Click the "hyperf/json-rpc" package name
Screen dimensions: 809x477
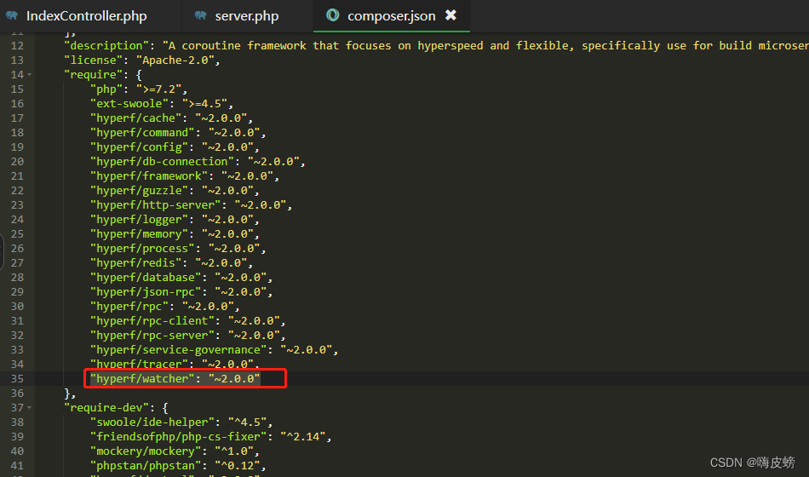pyautogui.click(x=146, y=291)
